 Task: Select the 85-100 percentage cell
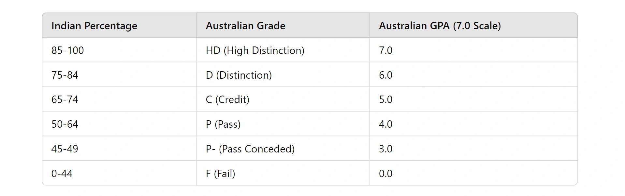coord(67,50)
